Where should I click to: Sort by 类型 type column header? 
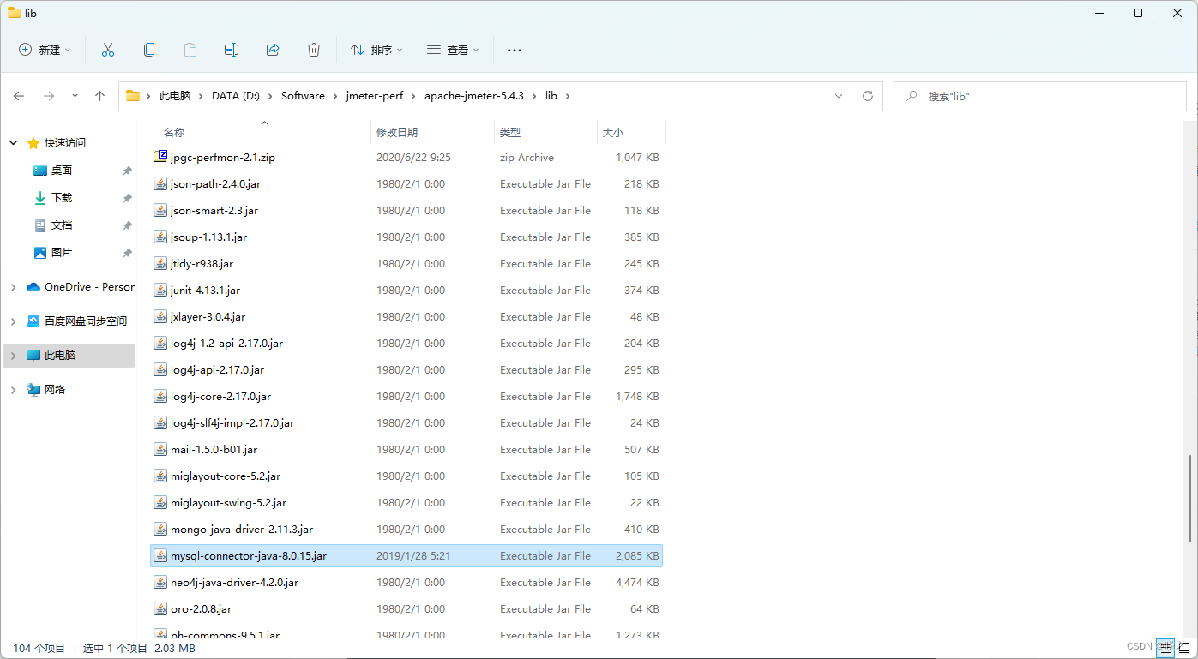pyautogui.click(x=510, y=132)
